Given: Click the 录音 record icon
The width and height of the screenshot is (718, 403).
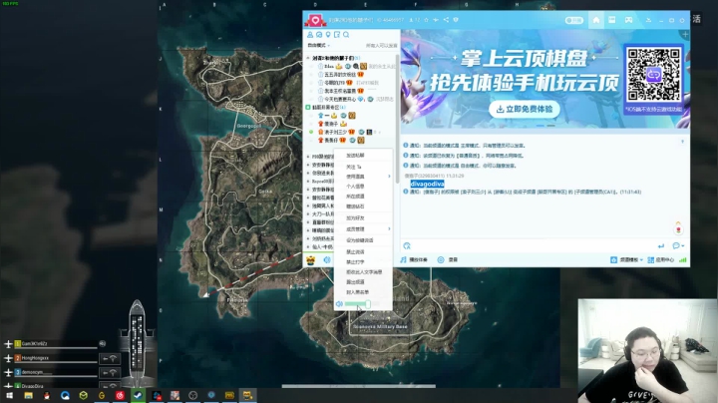Looking at the screenshot, I should coord(441,259).
